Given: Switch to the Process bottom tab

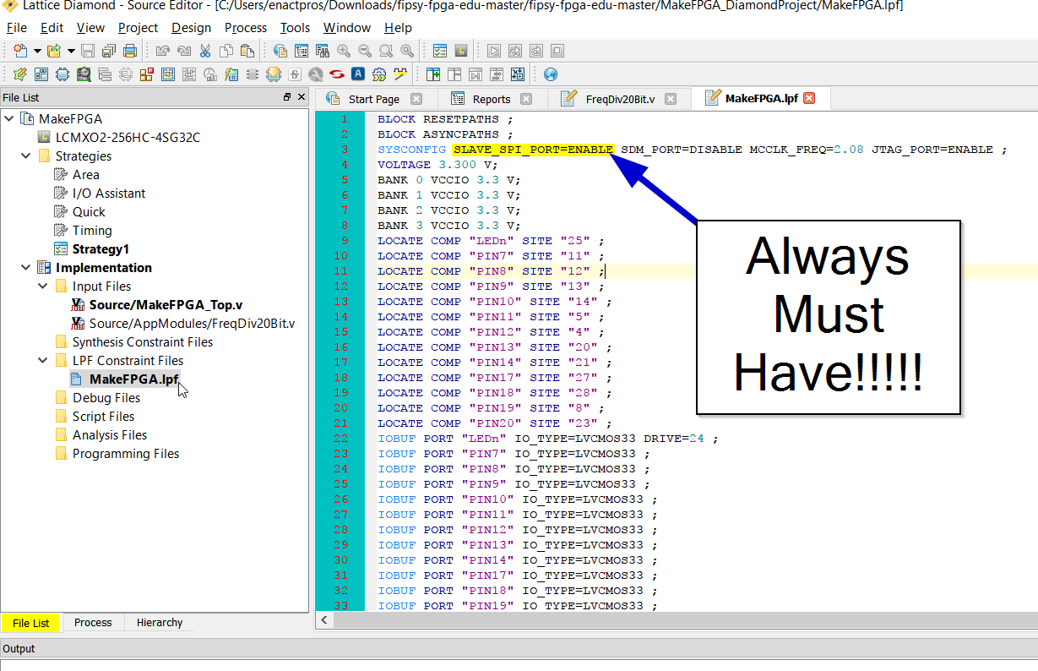Looking at the screenshot, I should click(x=93, y=623).
